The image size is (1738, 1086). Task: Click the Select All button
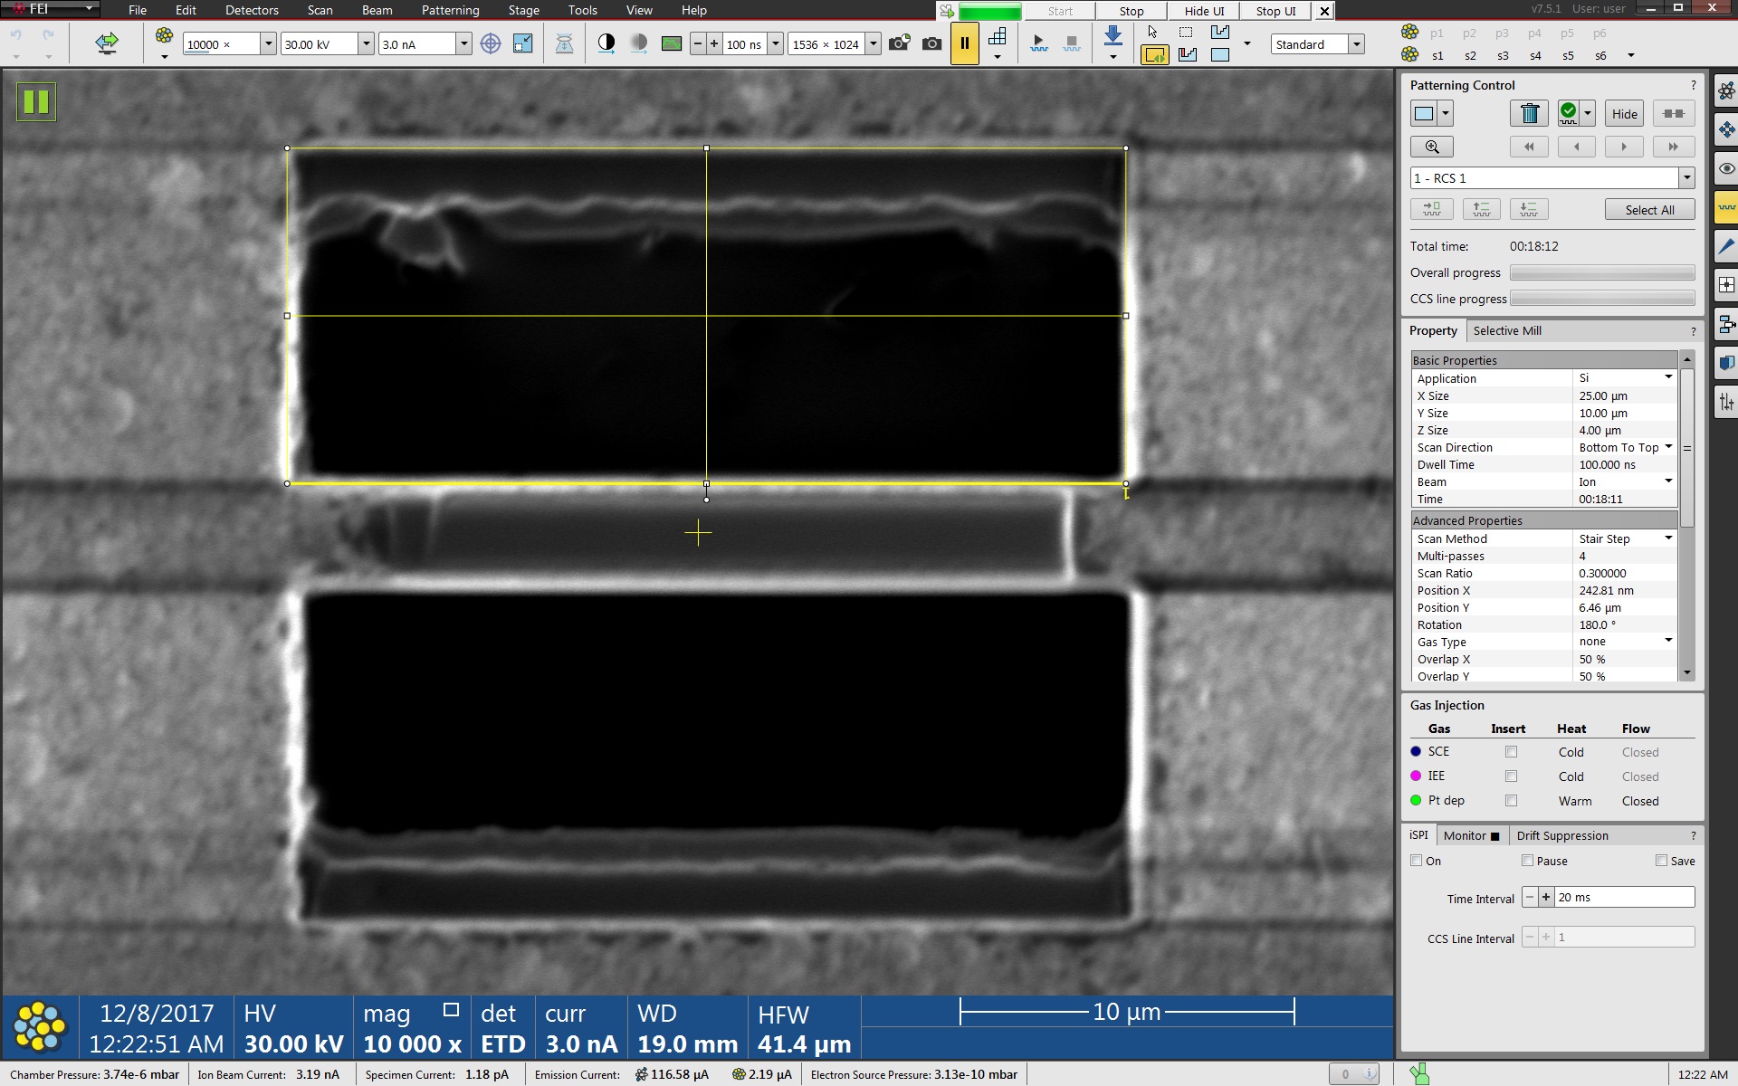(x=1648, y=210)
